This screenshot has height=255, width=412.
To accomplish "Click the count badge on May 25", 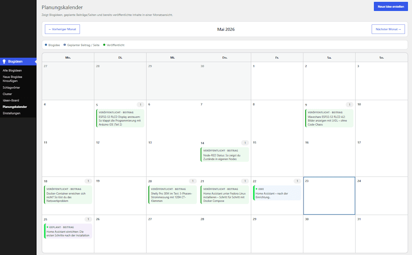I will pos(88,219).
